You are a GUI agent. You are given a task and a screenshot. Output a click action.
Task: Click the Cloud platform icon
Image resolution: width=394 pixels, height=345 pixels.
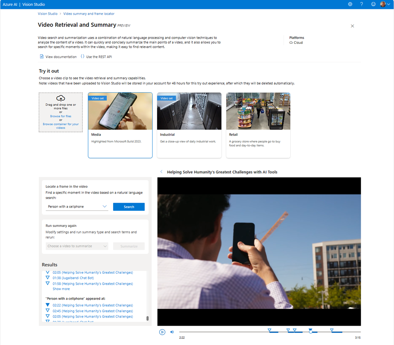[291, 42]
